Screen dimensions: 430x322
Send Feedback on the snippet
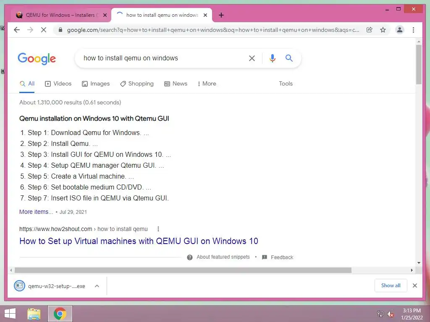(x=282, y=257)
